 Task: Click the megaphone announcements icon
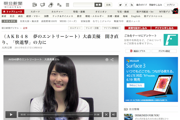coord(43,5)
